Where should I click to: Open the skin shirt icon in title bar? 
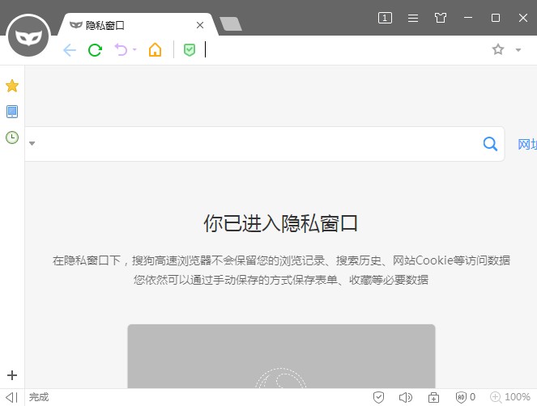pos(440,18)
